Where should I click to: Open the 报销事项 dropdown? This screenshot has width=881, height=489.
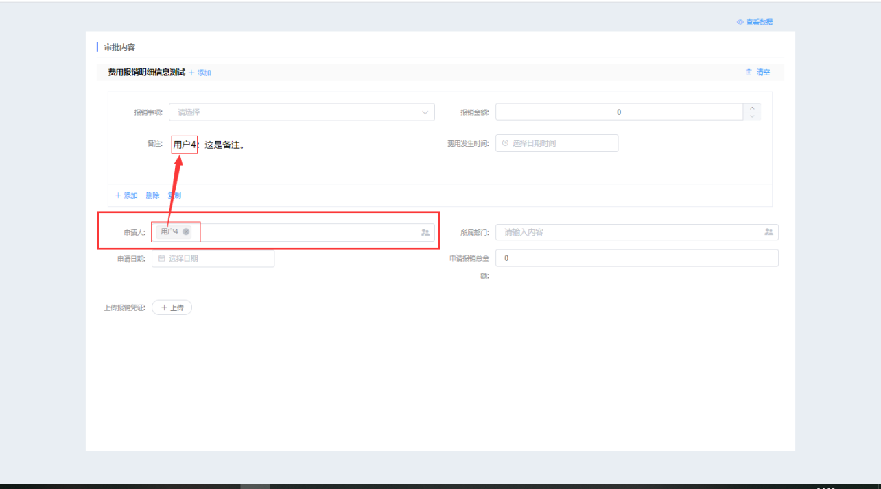tap(302, 112)
